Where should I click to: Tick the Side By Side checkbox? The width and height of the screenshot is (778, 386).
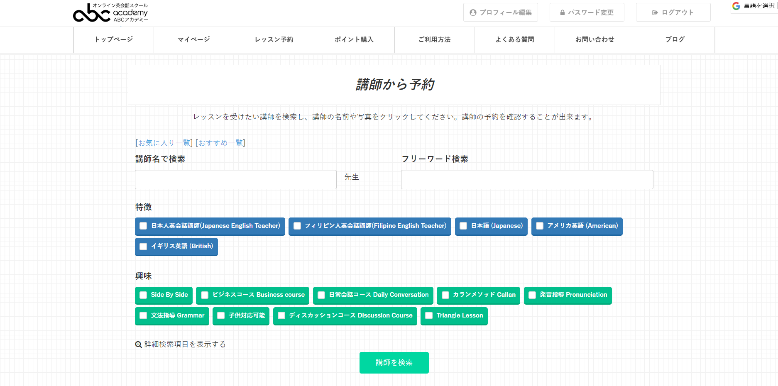click(x=143, y=295)
